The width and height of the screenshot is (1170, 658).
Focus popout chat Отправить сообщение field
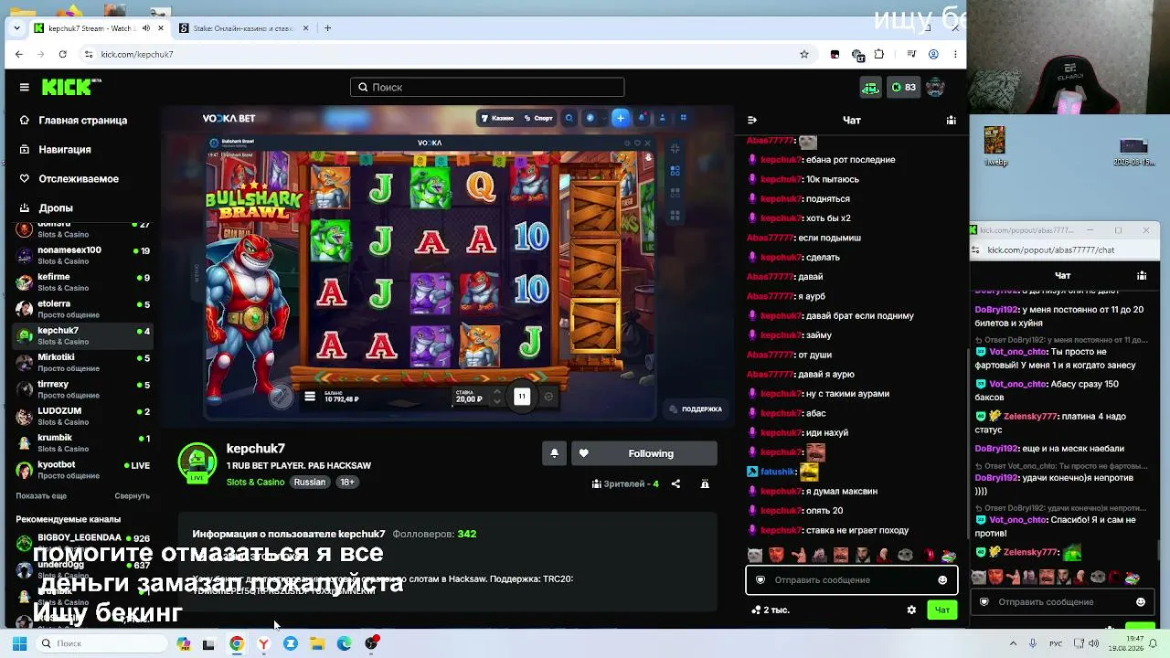click(1060, 601)
